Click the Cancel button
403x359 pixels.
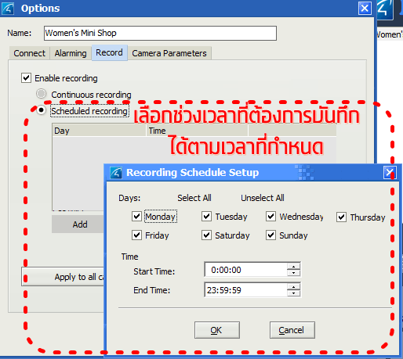(292, 330)
